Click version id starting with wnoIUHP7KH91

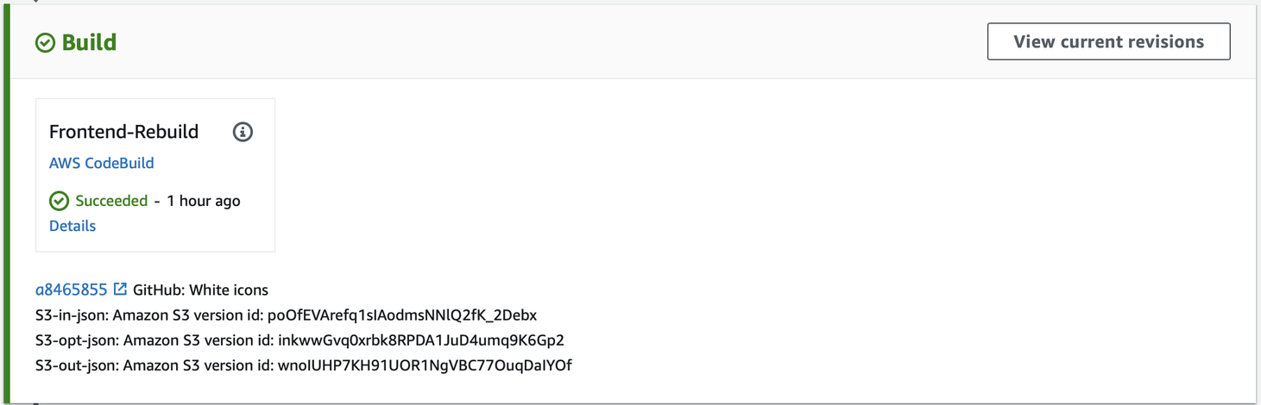(x=424, y=365)
